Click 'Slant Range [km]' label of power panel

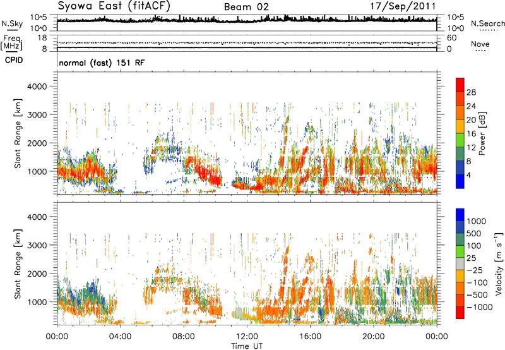tap(18, 133)
